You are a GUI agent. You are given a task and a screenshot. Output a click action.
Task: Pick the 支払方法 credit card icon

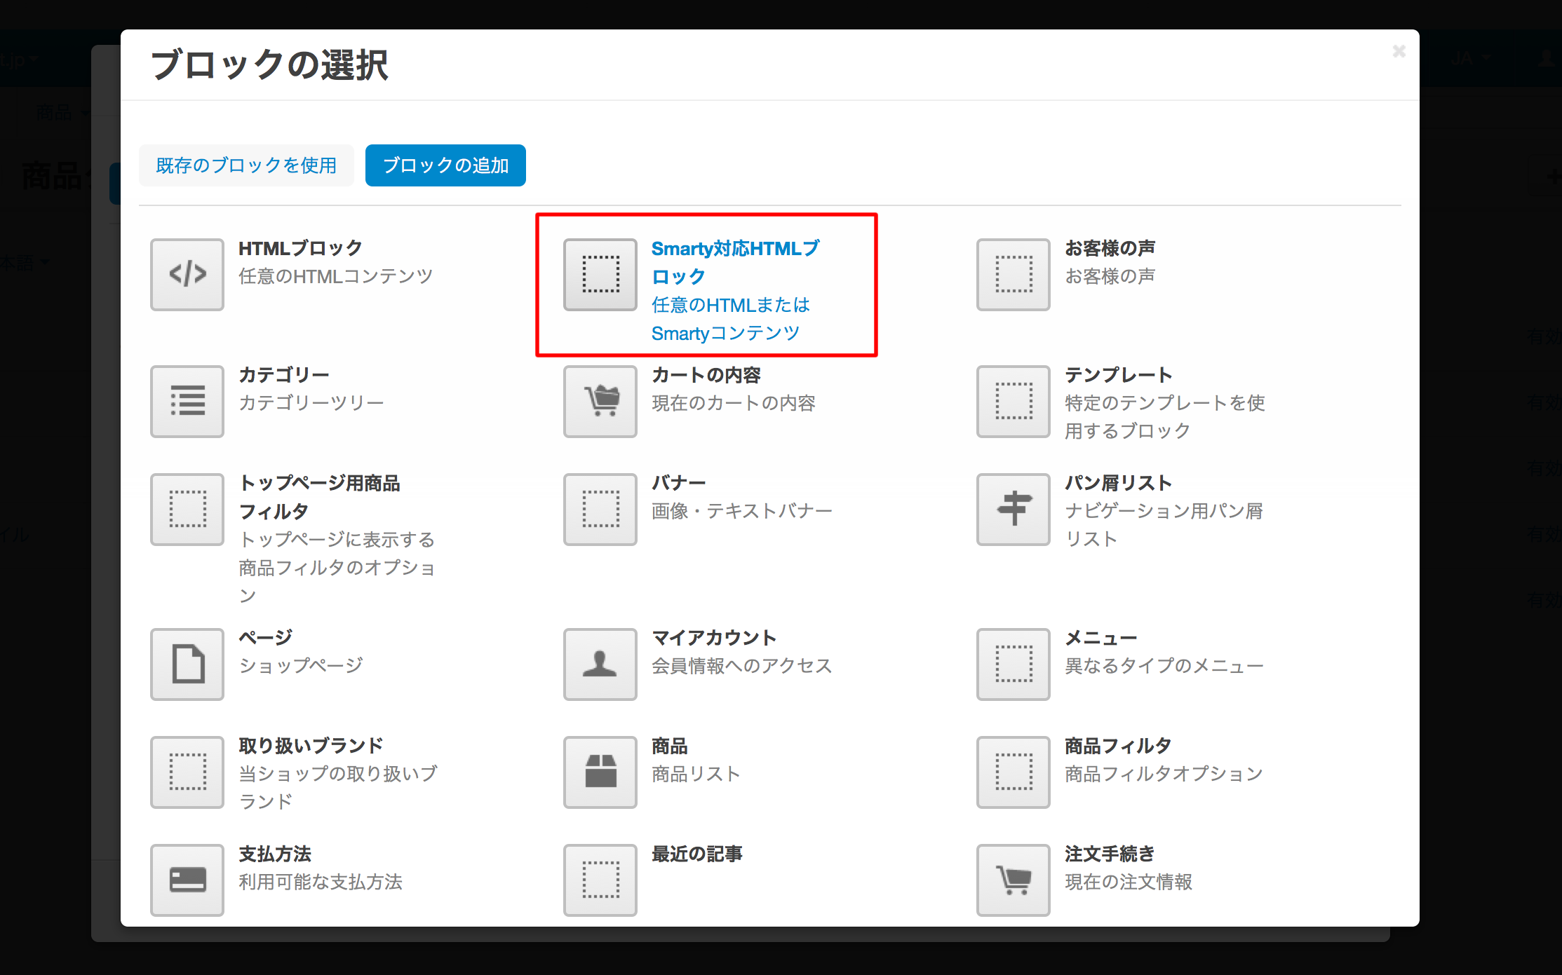(x=187, y=880)
